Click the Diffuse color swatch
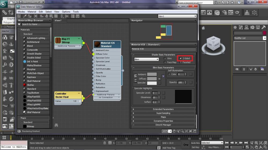The image size is (268, 150). [152, 79]
